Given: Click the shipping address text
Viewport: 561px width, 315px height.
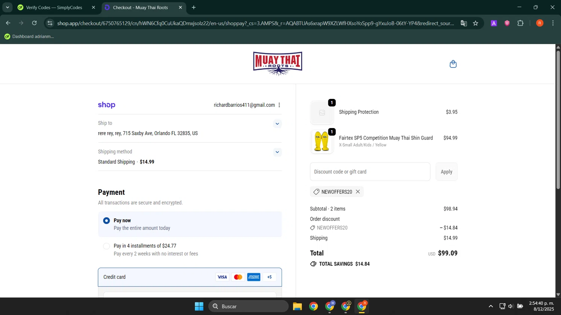Looking at the screenshot, I should click(x=148, y=133).
